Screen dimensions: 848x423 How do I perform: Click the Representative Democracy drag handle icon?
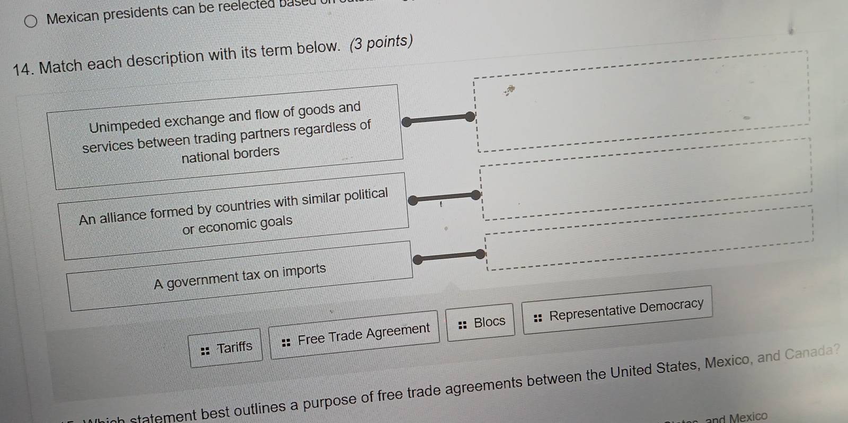(x=538, y=318)
